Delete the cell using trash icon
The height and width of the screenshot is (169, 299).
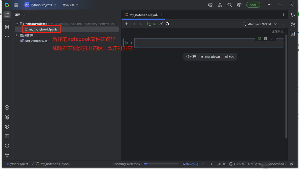(x=265, y=38)
